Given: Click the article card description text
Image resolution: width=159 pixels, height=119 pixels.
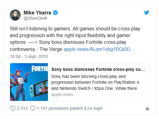Looking at the screenshot, I should coord(95,83).
